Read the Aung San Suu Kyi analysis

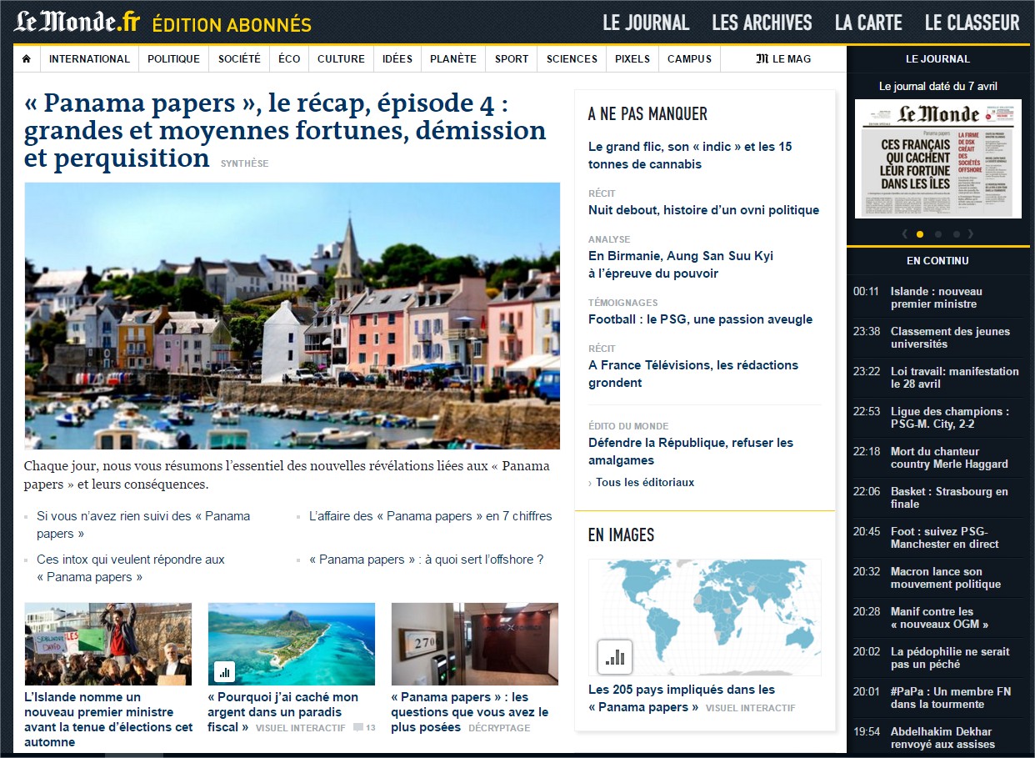681,264
